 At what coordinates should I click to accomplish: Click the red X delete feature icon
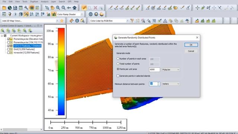(95, 8)
